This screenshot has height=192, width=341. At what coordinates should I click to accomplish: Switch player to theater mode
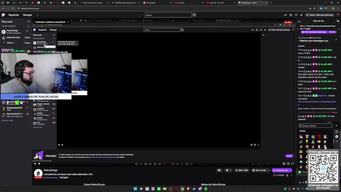click(288, 164)
